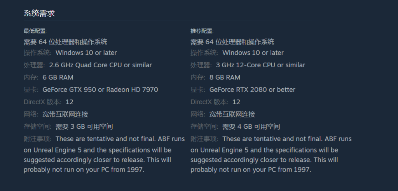Click the recommended 64 位处理器 requirement line
Screen dimensions: 398x191
232,42
